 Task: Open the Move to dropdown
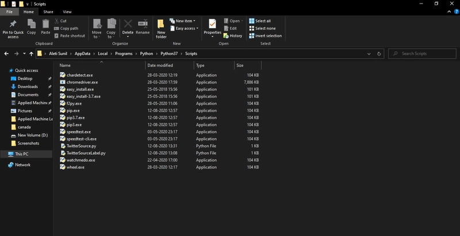97,26
